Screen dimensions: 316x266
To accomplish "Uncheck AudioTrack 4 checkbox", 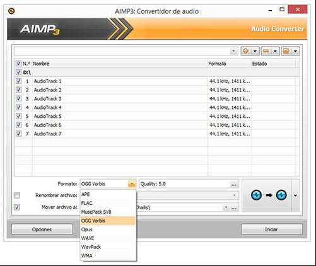I will point(18,107).
